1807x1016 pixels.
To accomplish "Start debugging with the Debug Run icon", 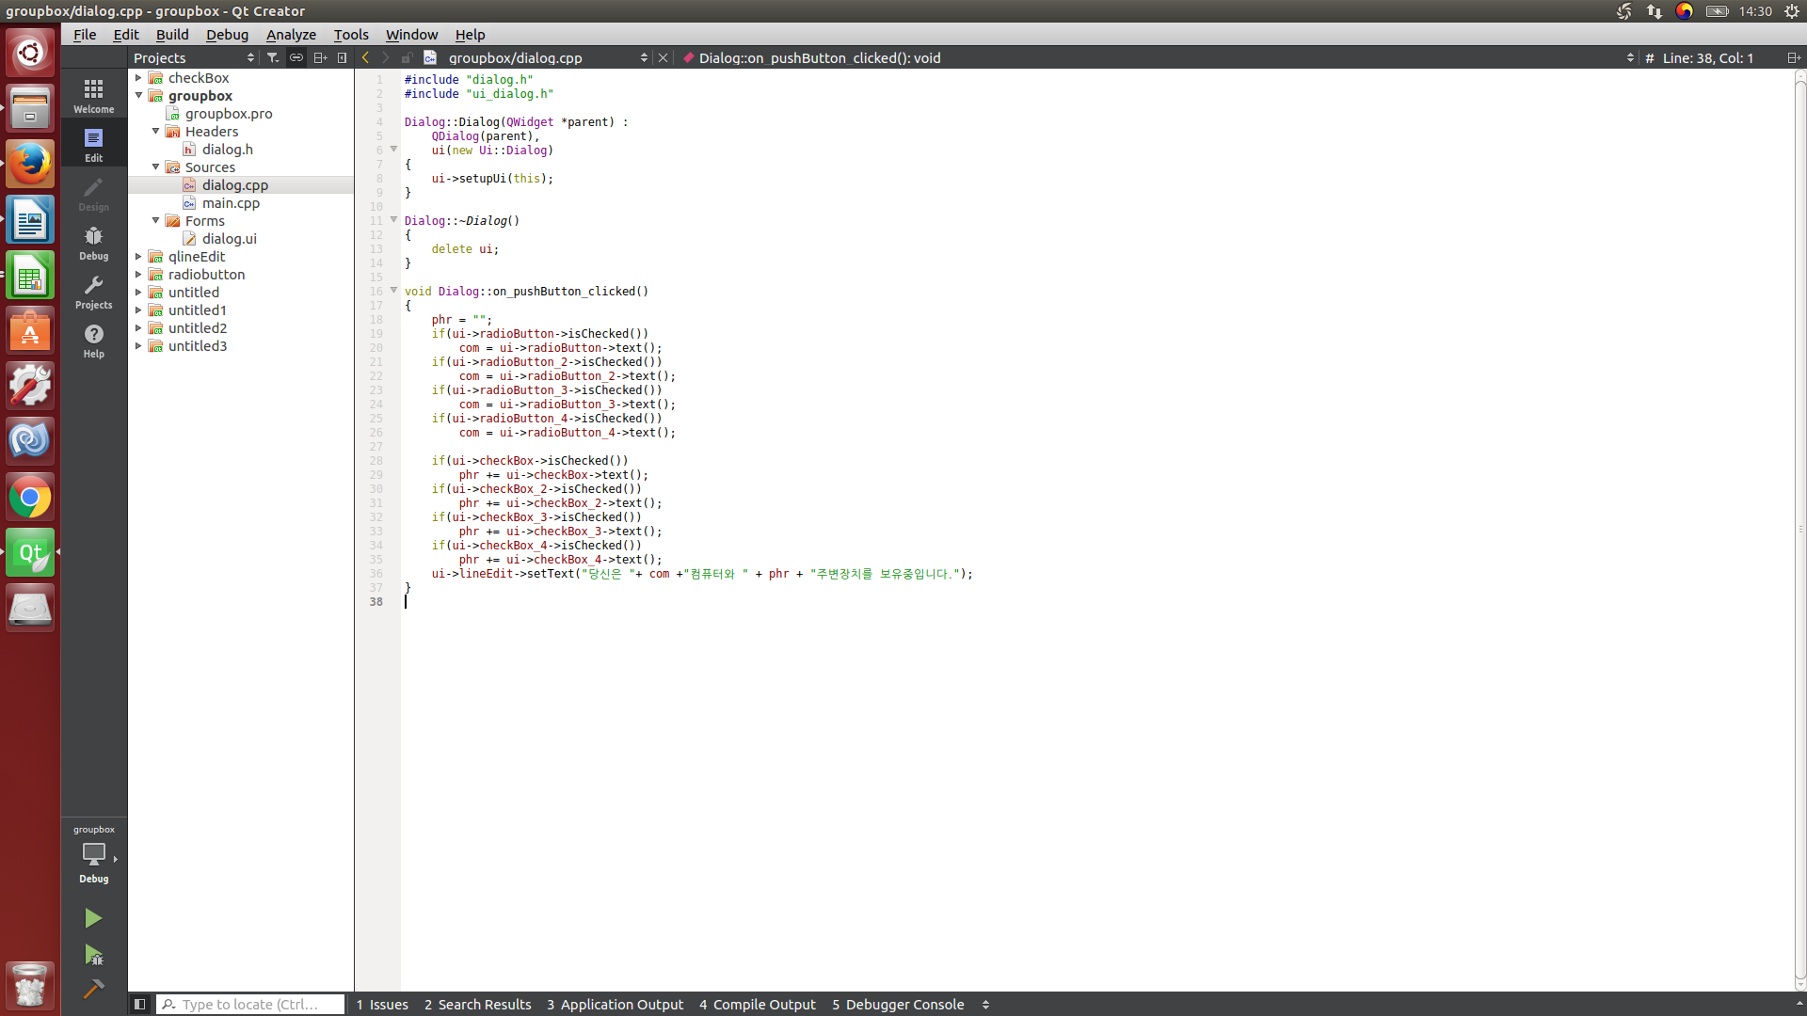I will 93,955.
